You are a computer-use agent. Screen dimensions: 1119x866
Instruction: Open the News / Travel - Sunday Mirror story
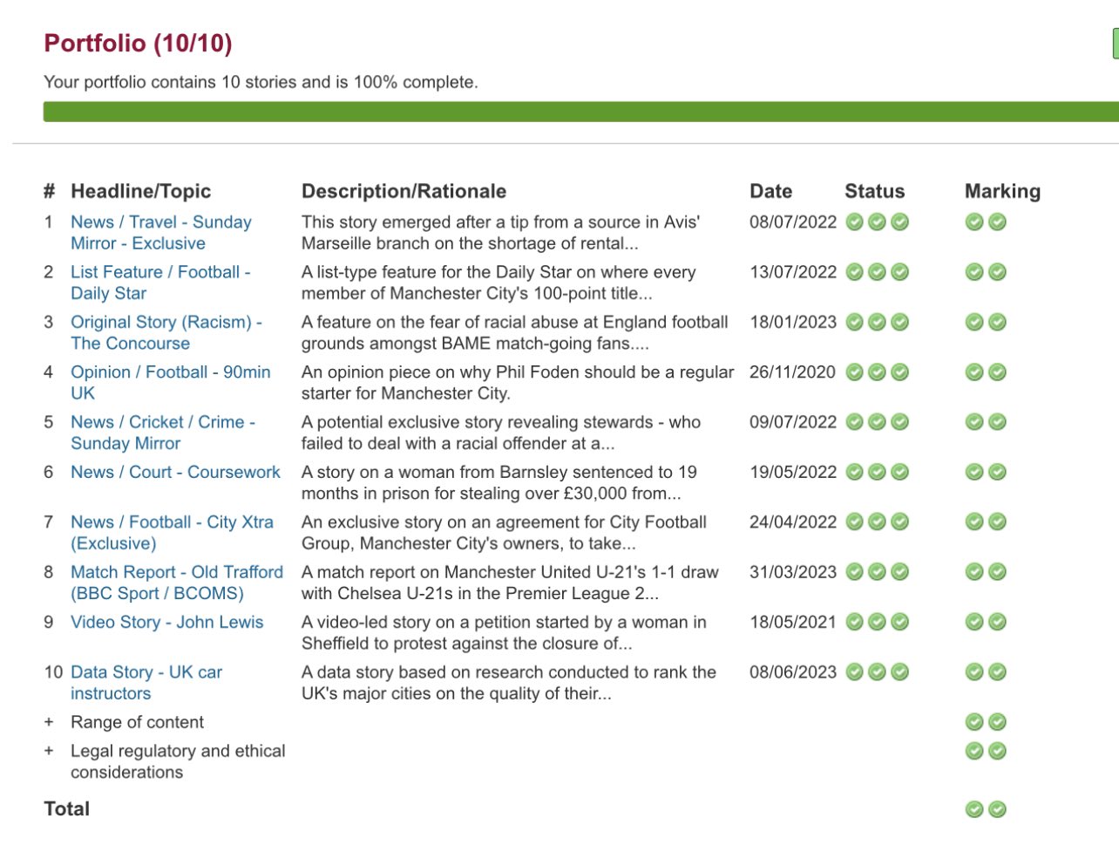[160, 222]
